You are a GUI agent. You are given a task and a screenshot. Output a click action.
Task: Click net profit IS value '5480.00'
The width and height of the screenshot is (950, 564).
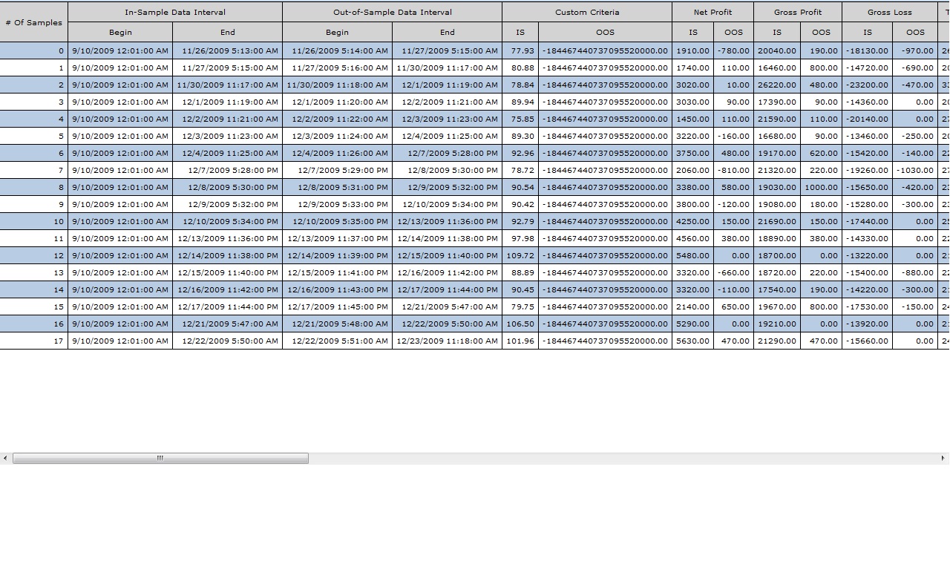(692, 255)
